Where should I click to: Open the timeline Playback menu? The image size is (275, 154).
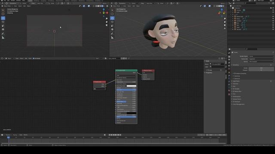tap(8, 135)
